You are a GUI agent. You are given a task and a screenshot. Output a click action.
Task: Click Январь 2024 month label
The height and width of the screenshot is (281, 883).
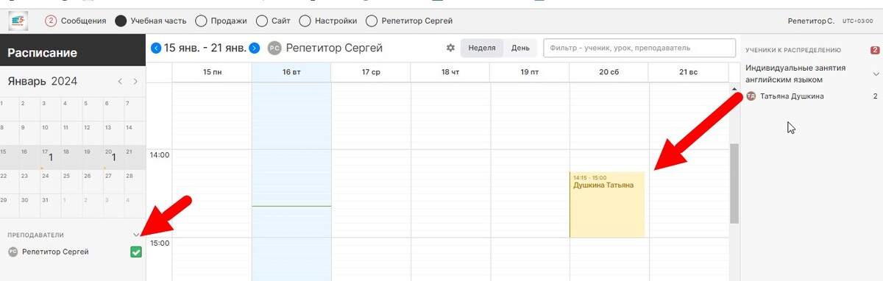tap(43, 81)
